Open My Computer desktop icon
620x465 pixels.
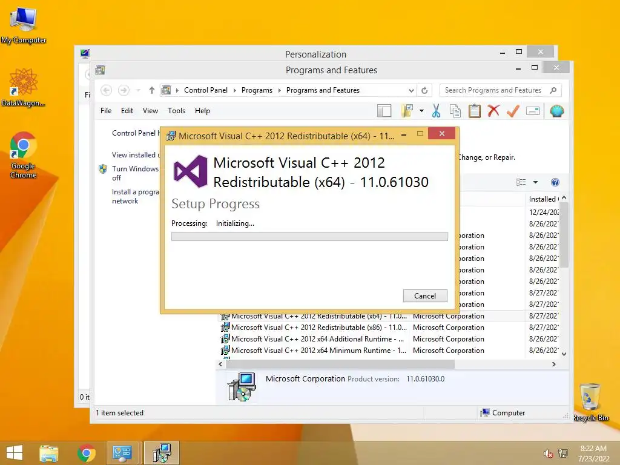point(24,25)
